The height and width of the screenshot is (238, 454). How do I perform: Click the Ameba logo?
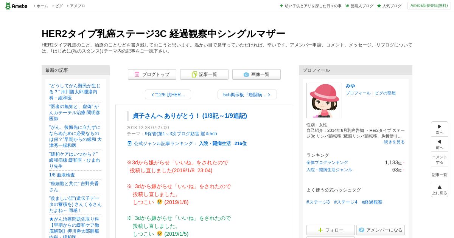pos(16,6)
